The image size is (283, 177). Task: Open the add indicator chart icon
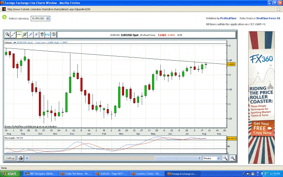point(25,34)
